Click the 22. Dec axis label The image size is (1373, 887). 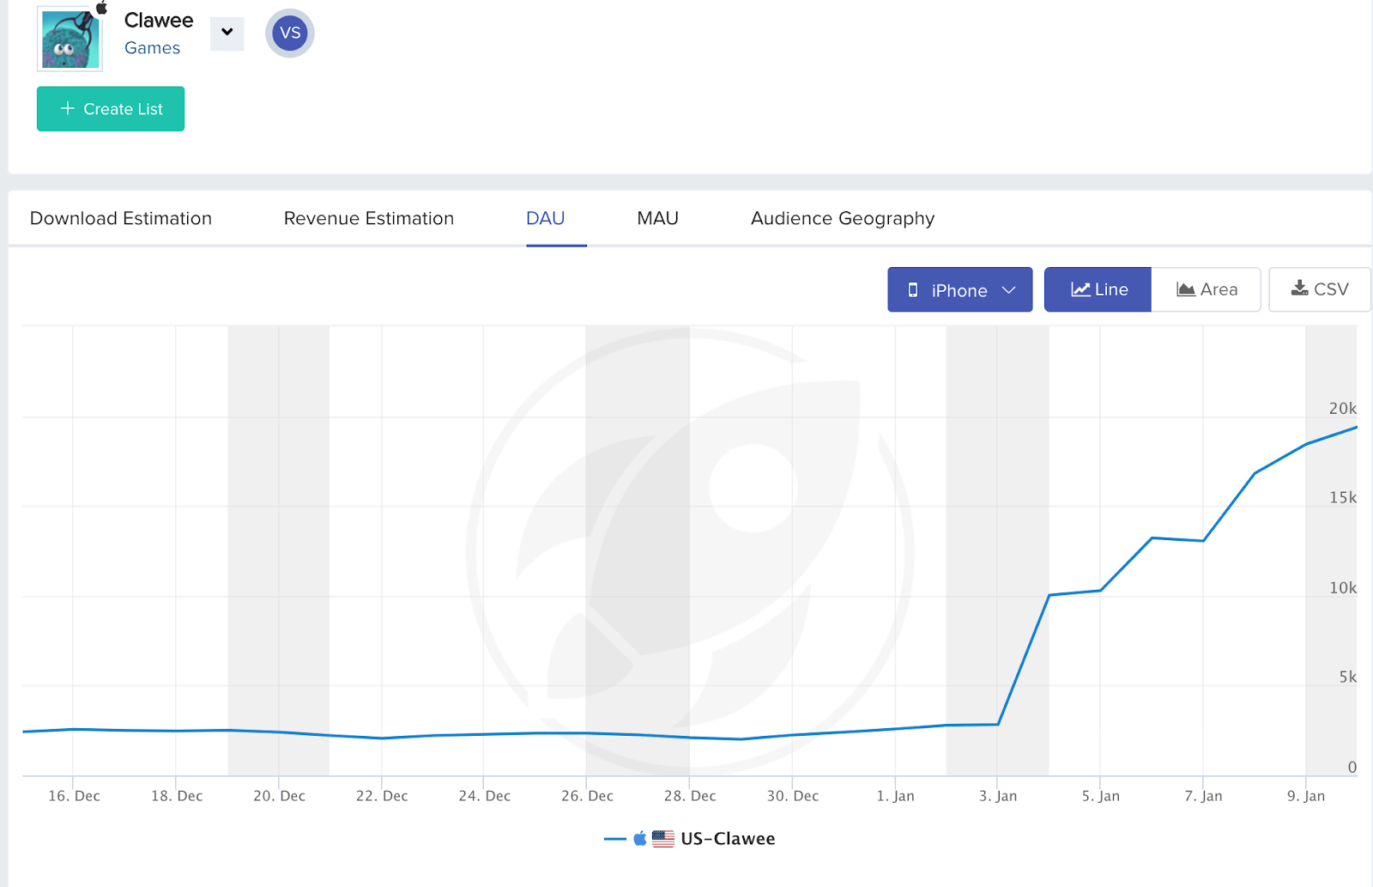(382, 796)
